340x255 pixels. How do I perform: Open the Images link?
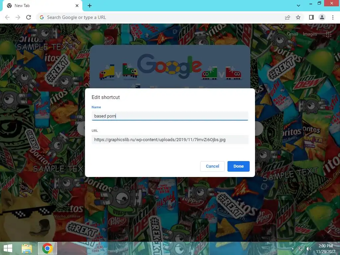(x=310, y=34)
